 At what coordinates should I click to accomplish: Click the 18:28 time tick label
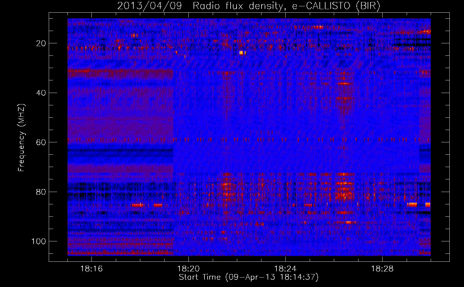pyautogui.click(x=382, y=269)
